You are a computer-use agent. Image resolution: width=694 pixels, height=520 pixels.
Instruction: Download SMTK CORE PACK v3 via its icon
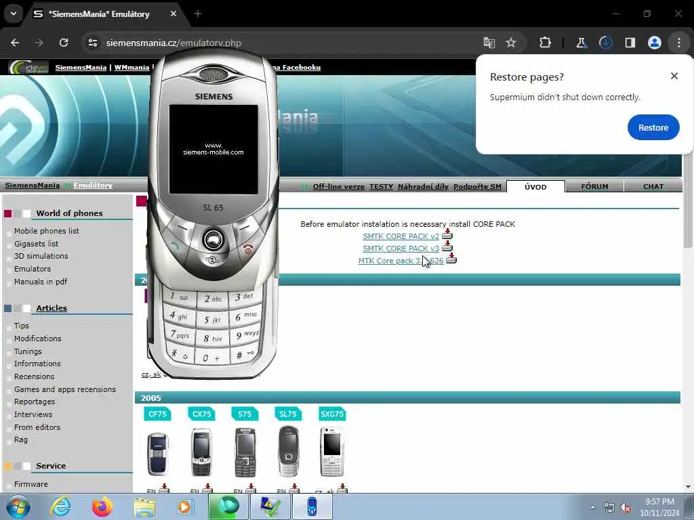tap(447, 246)
